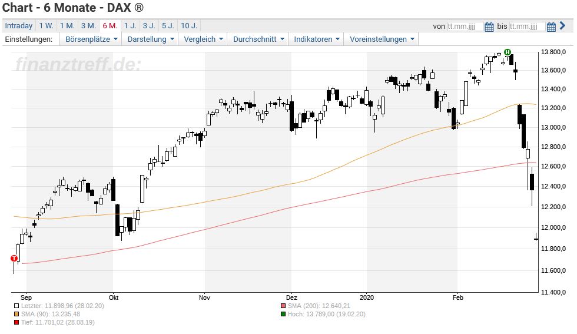Click 'Letzter: 11.898,96 (28.02.20)' legend text
The width and height of the screenshot is (577, 334).
click(62, 306)
